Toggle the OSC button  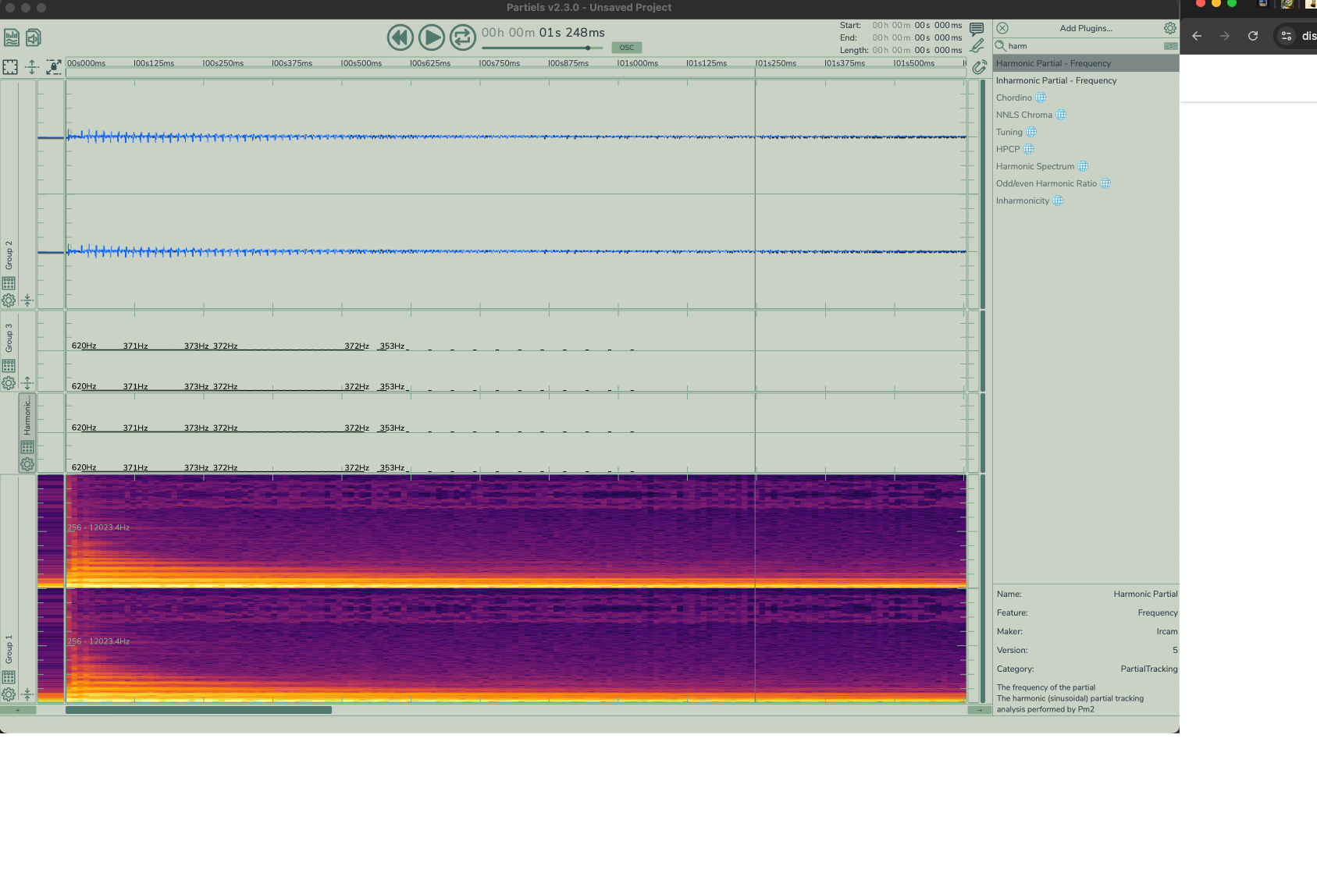(626, 48)
